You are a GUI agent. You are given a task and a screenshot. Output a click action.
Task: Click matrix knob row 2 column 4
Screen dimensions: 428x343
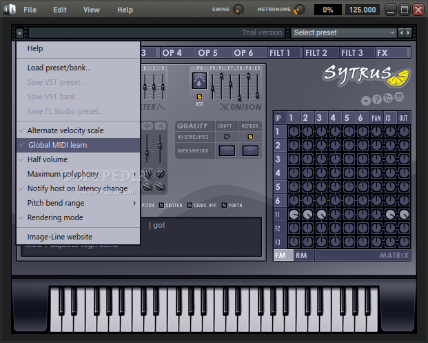click(335, 145)
